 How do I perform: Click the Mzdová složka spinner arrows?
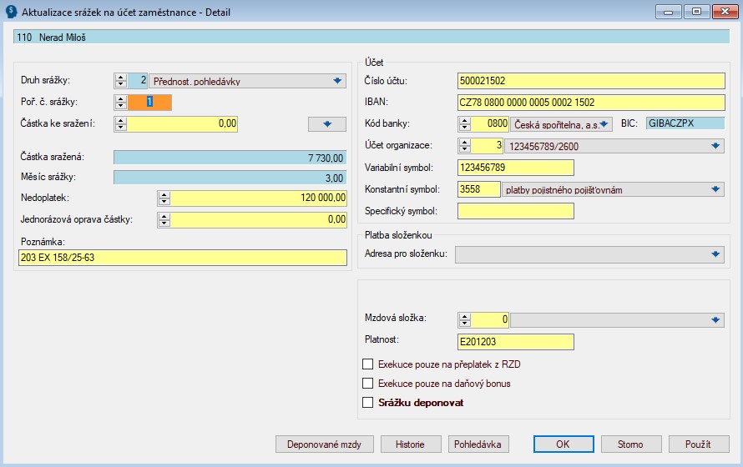[465, 320]
